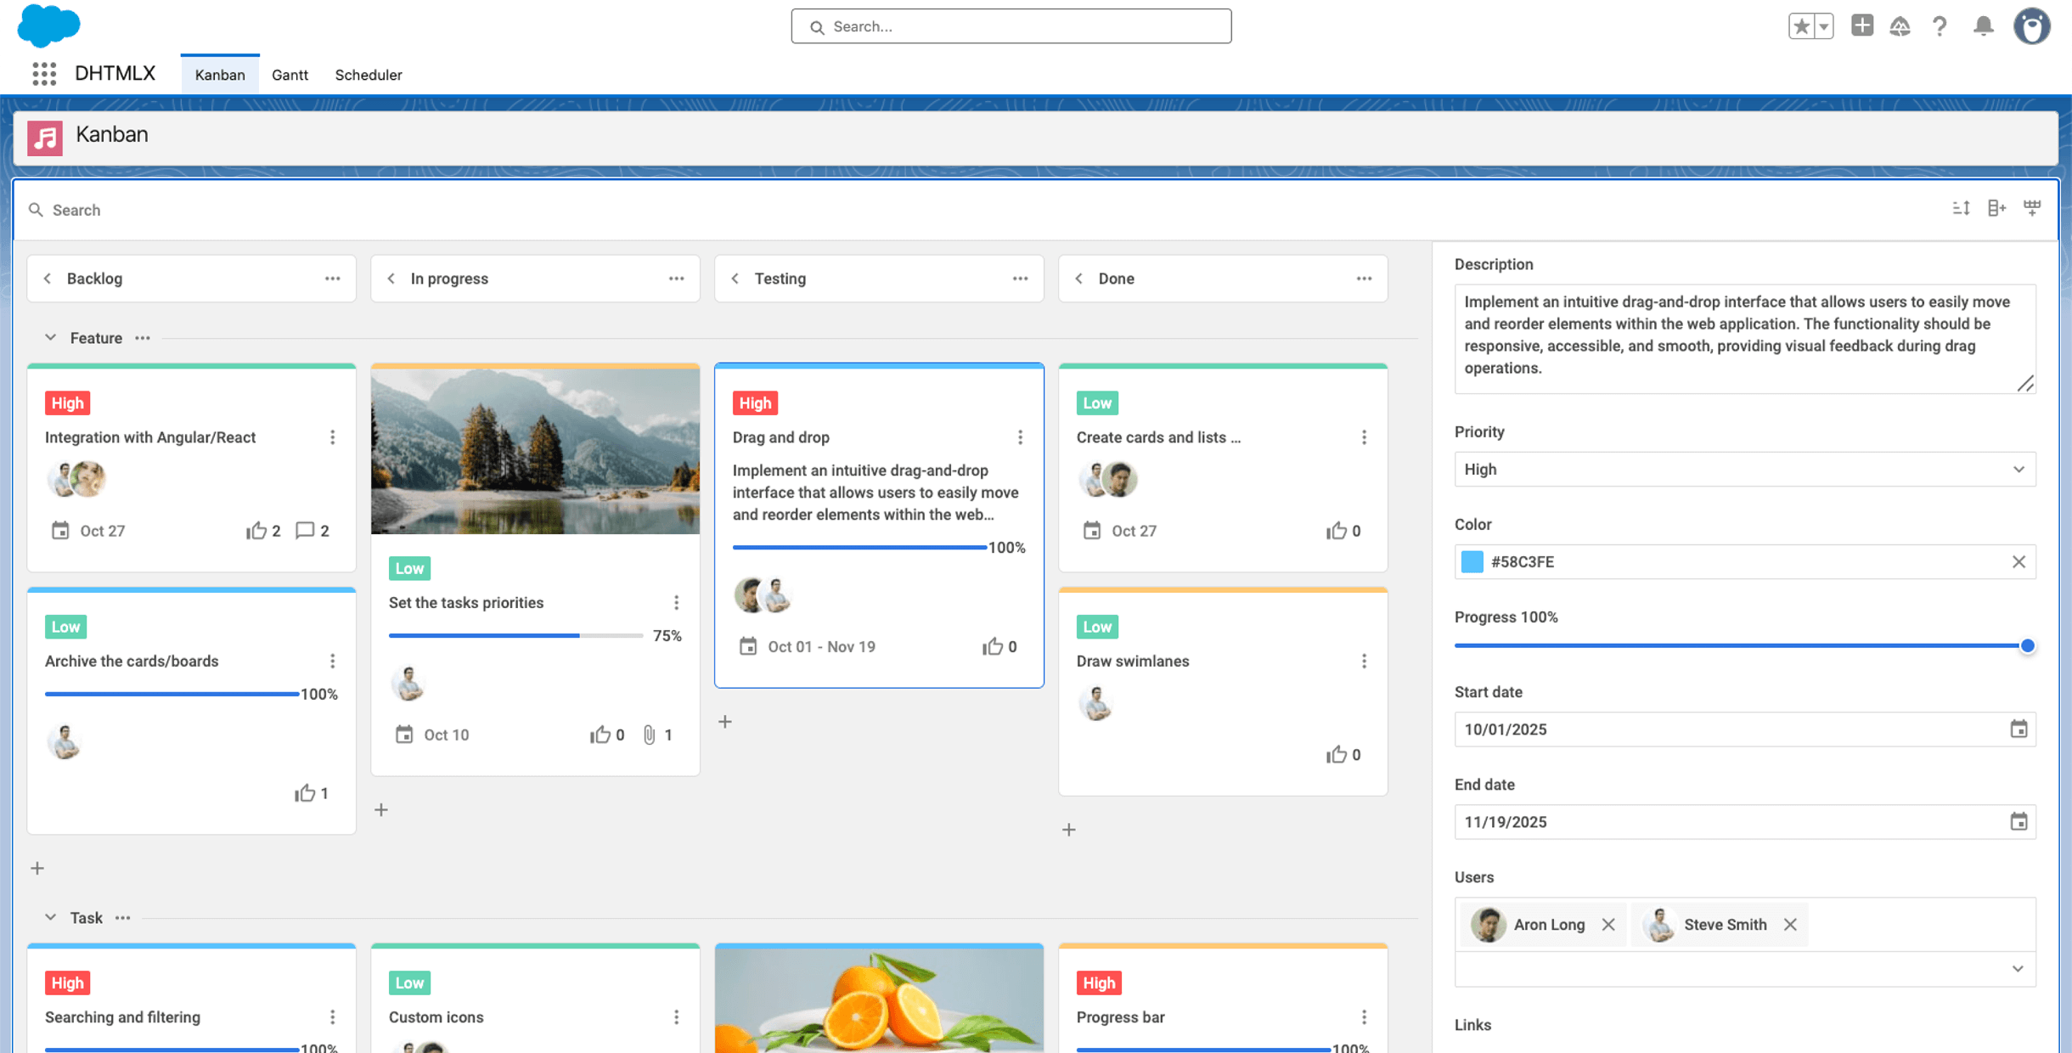2072x1053 pixels.
Task: Collapse the Task swimlane
Action: [51, 918]
